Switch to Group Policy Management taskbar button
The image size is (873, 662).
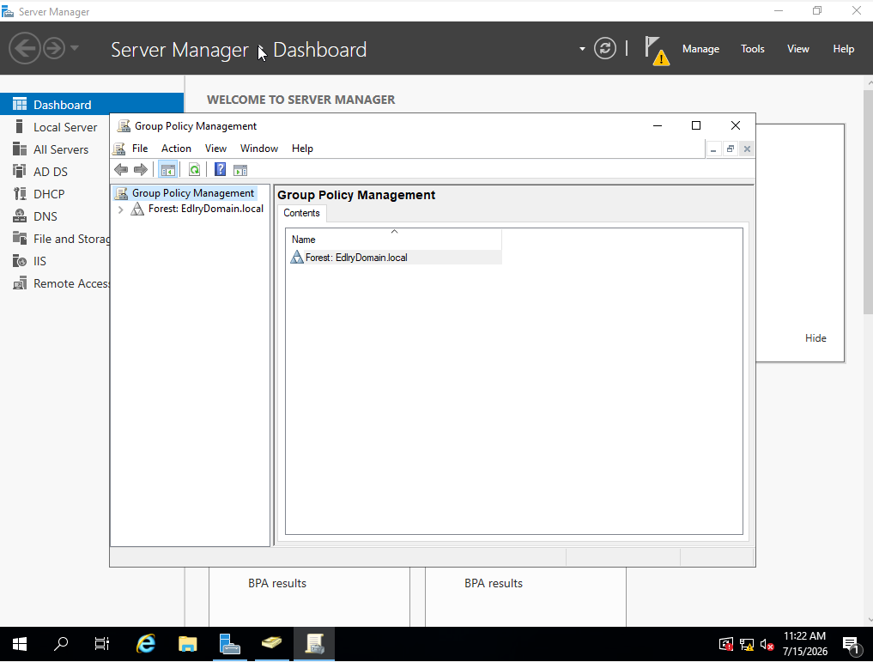314,644
